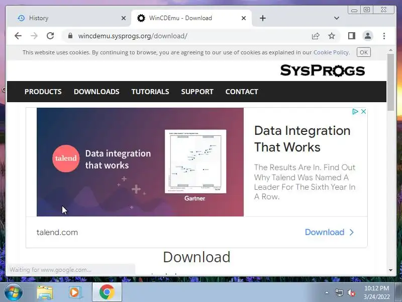View site security padlock info
This screenshot has width=402, height=302.
[x=70, y=36]
